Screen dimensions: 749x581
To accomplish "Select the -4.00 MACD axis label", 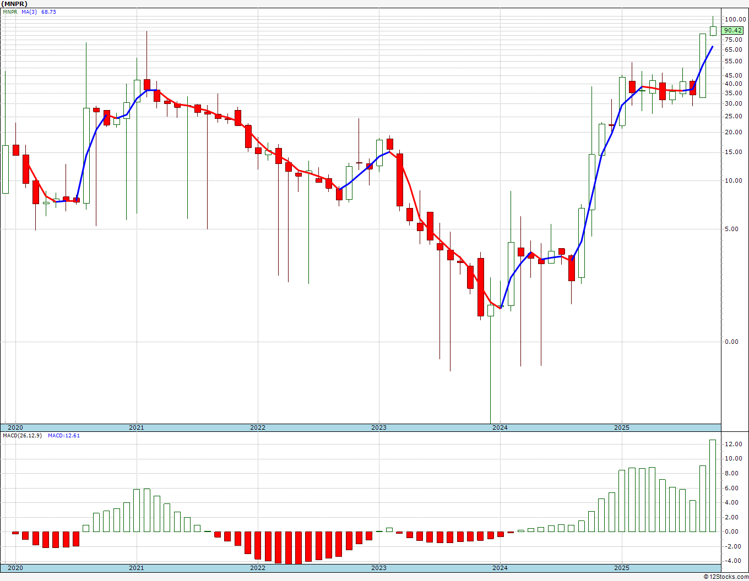I will pos(734,561).
